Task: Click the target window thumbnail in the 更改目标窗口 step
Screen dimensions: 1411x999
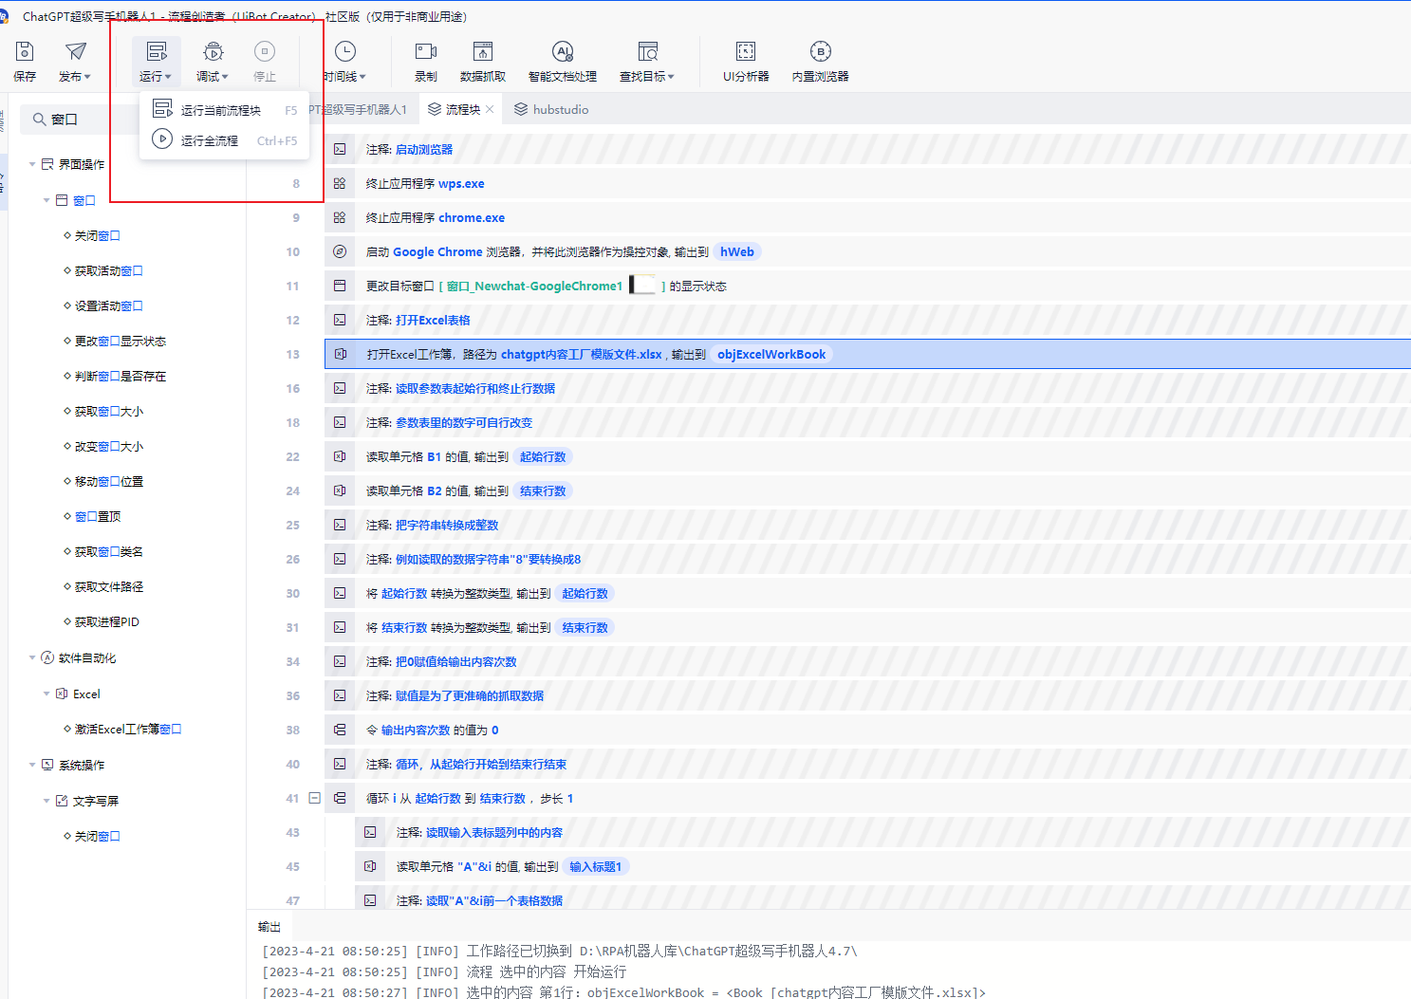Action: click(x=642, y=286)
